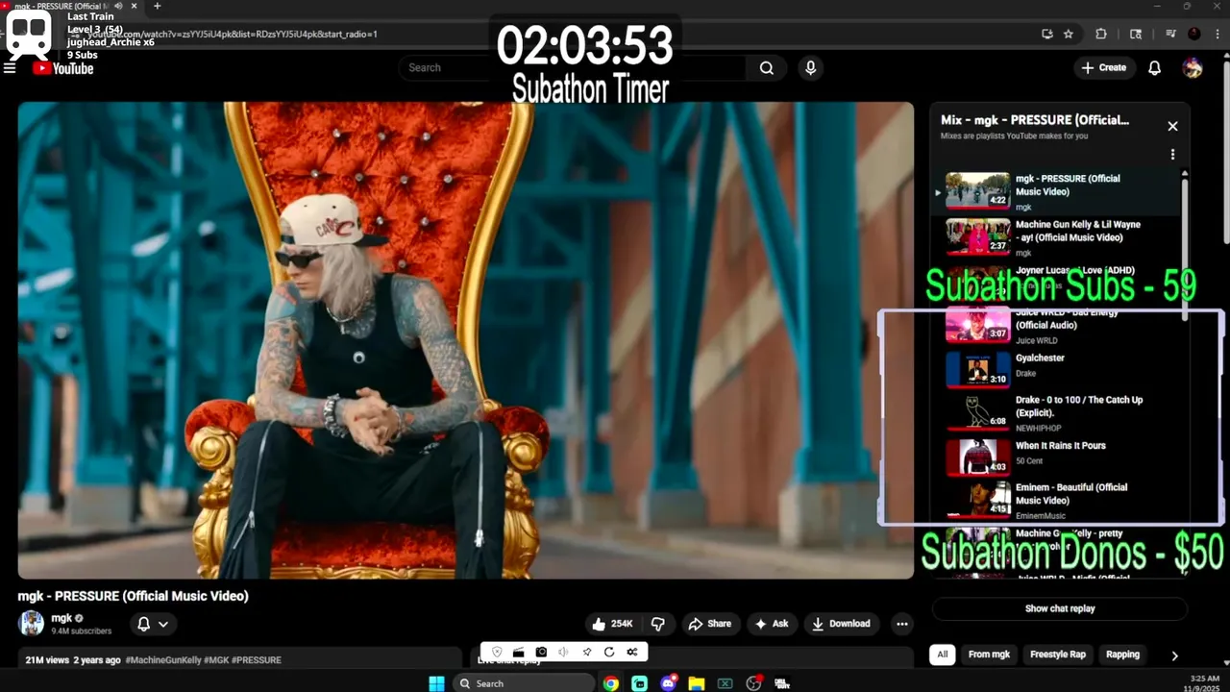1230x692 pixels.
Task: Dislike the video with thumbs down
Action: pyautogui.click(x=658, y=624)
